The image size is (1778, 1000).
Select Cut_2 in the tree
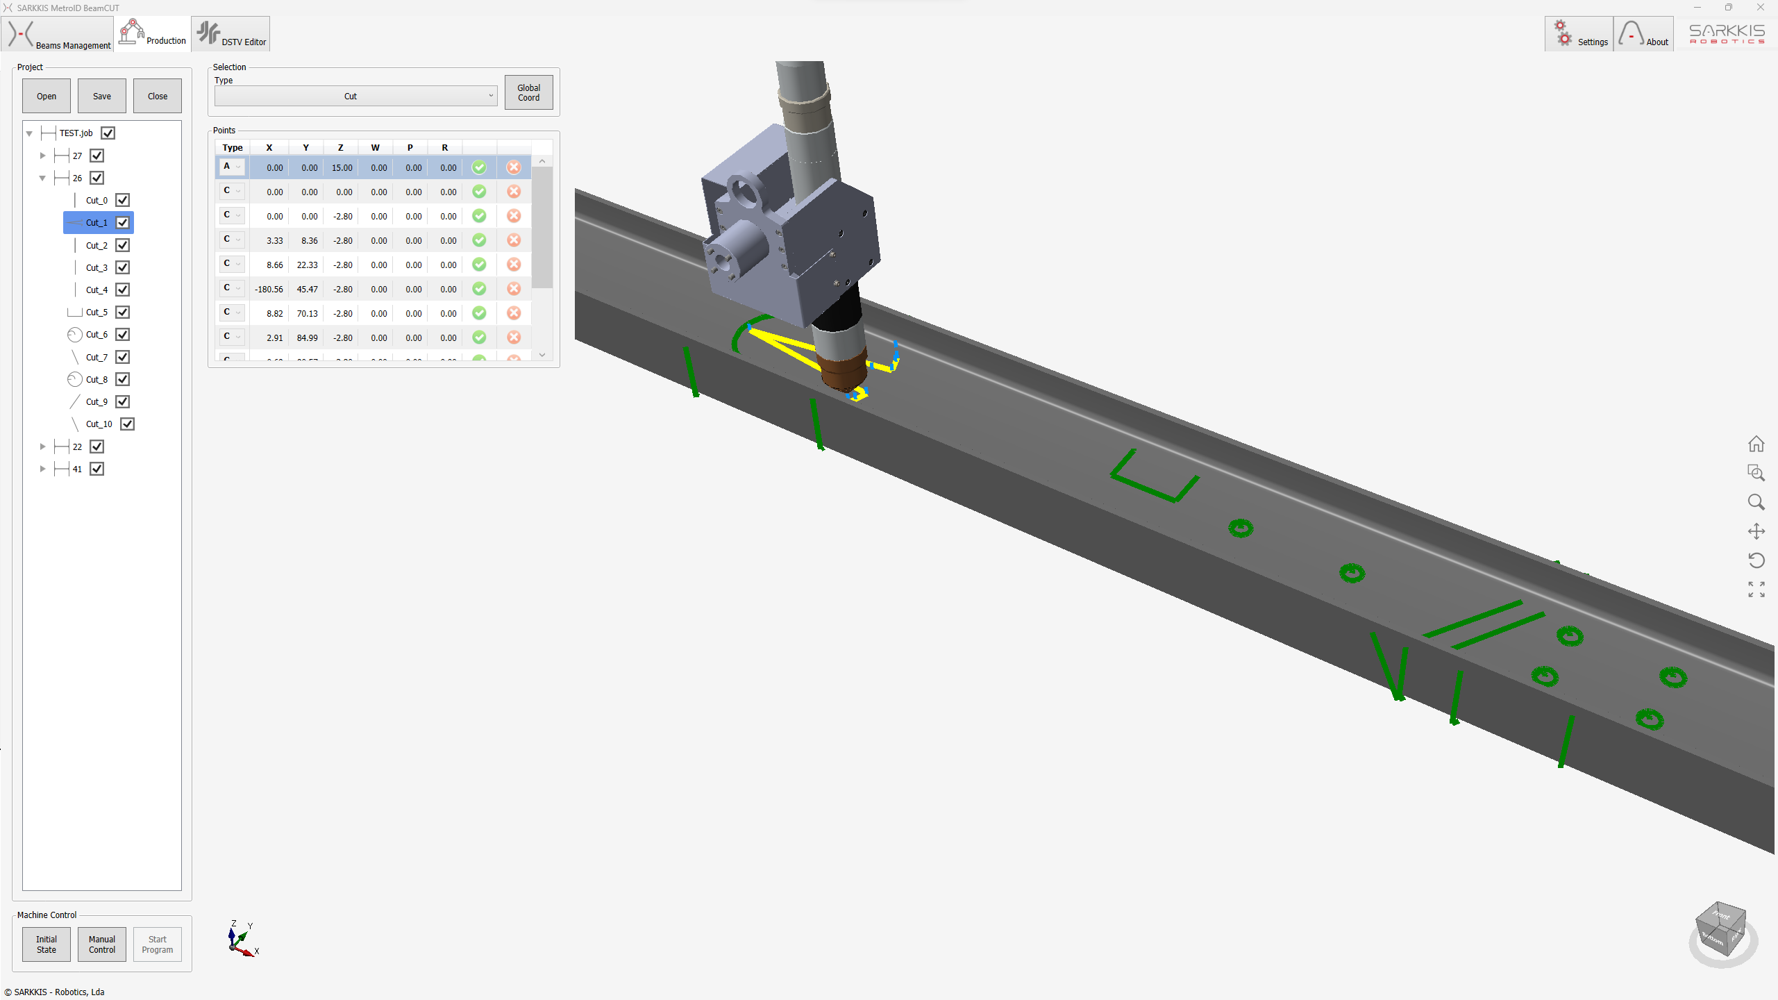[97, 245]
